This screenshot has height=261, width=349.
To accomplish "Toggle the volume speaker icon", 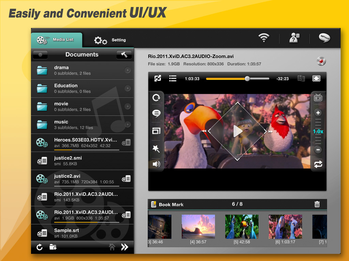I will [x=156, y=164].
